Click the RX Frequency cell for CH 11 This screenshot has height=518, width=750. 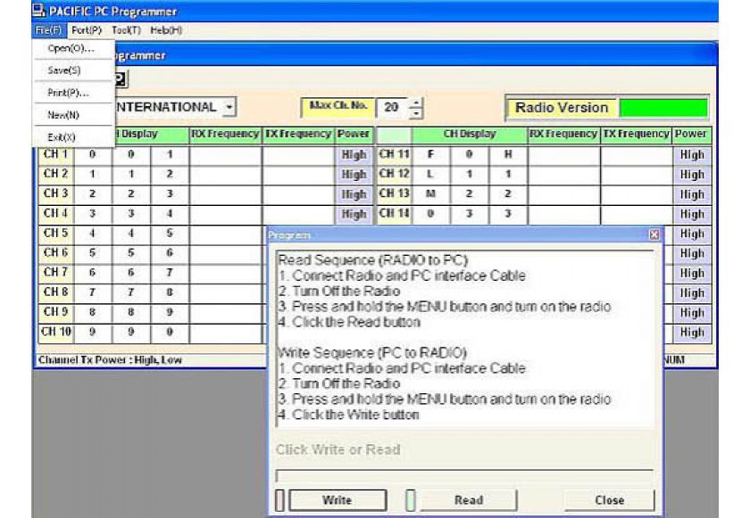pos(564,154)
